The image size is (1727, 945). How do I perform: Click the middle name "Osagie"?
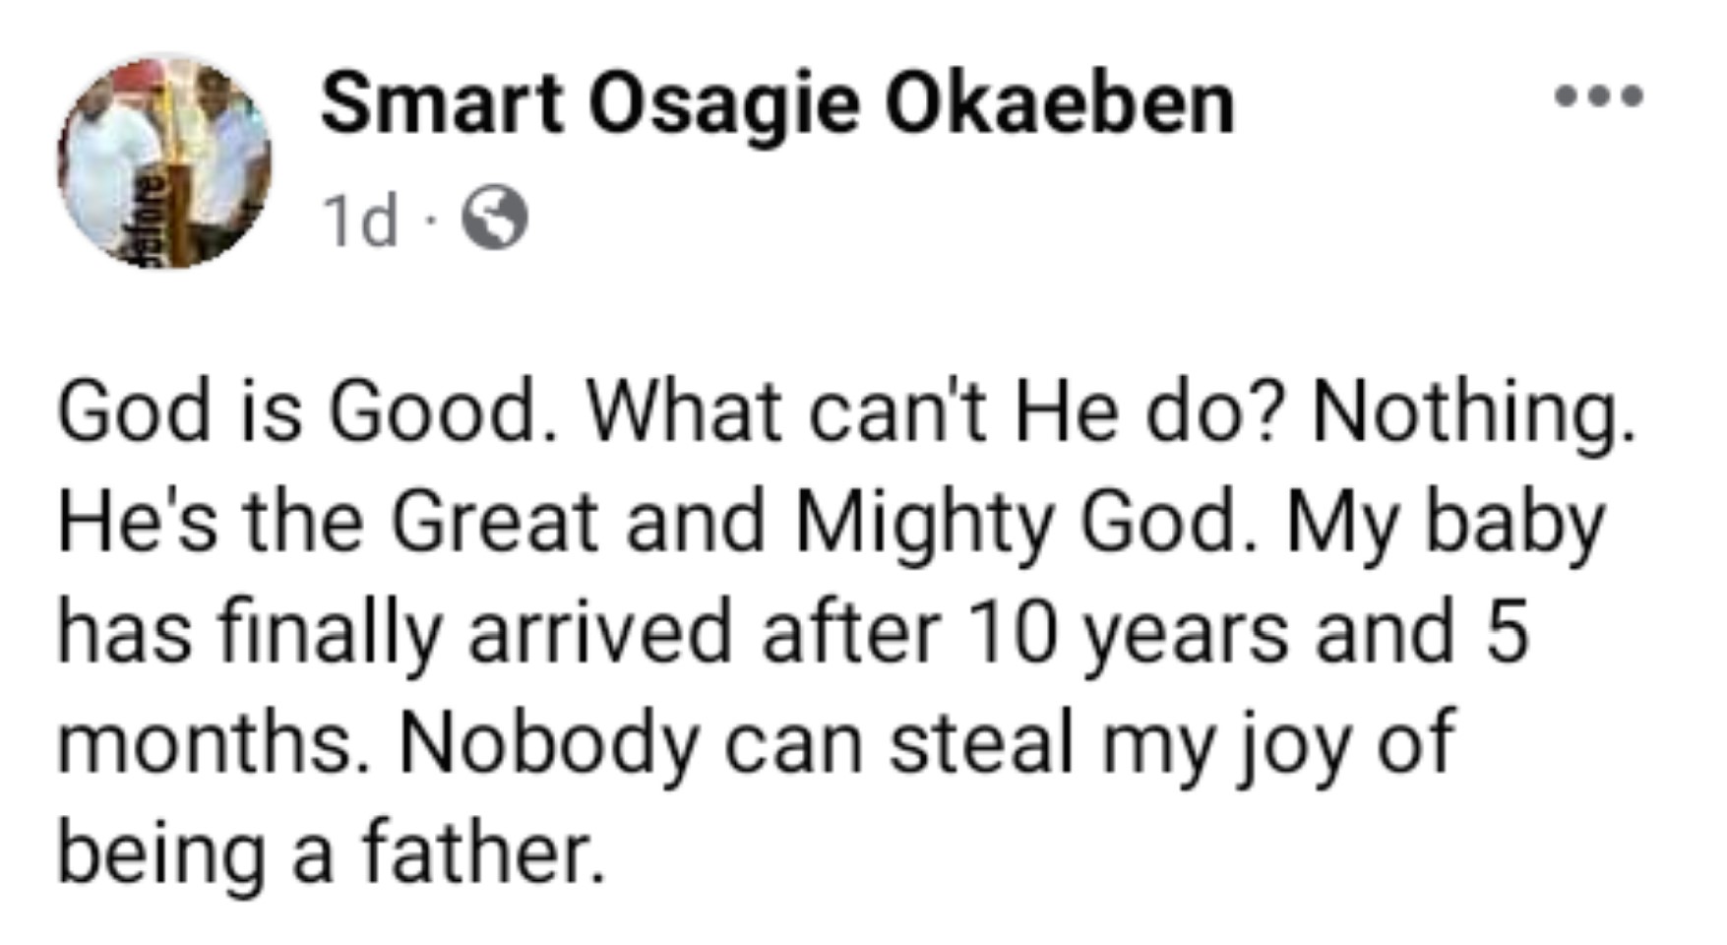(x=724, y=106)
